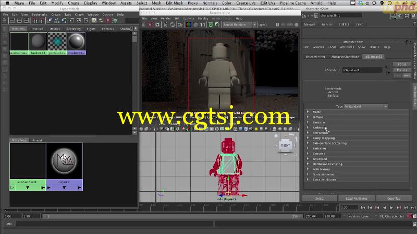
Task: Open the Arnold menu in menu bar
Action: pos(316,3)
